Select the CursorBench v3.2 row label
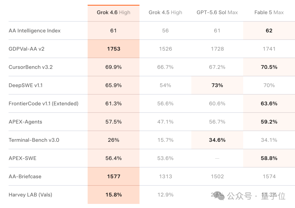 (x=31, y=67)
